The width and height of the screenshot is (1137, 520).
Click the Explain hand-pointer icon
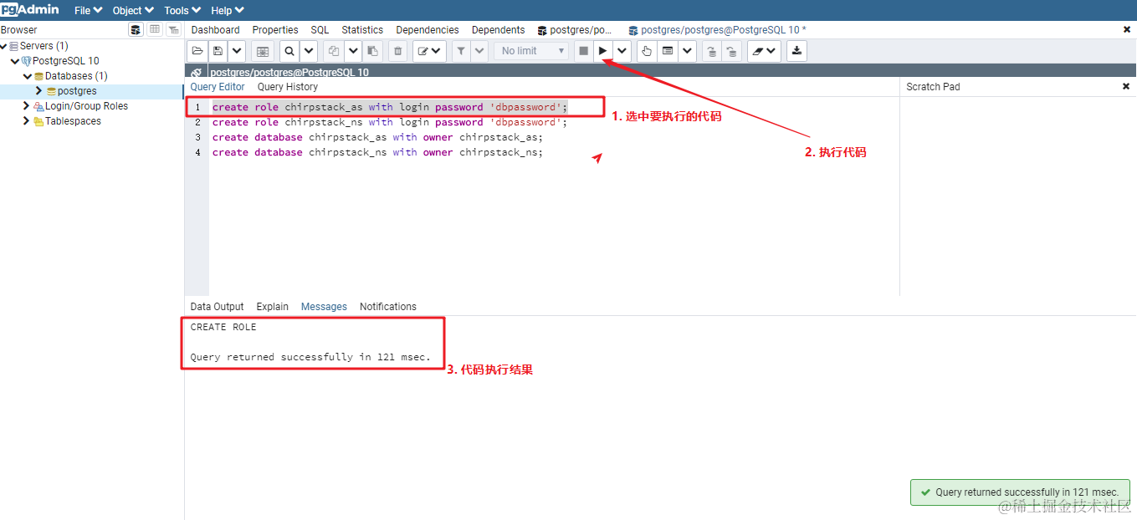(x=647, y=51)
